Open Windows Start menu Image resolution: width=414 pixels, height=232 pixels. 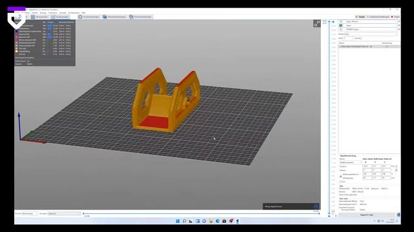point(178,221)
